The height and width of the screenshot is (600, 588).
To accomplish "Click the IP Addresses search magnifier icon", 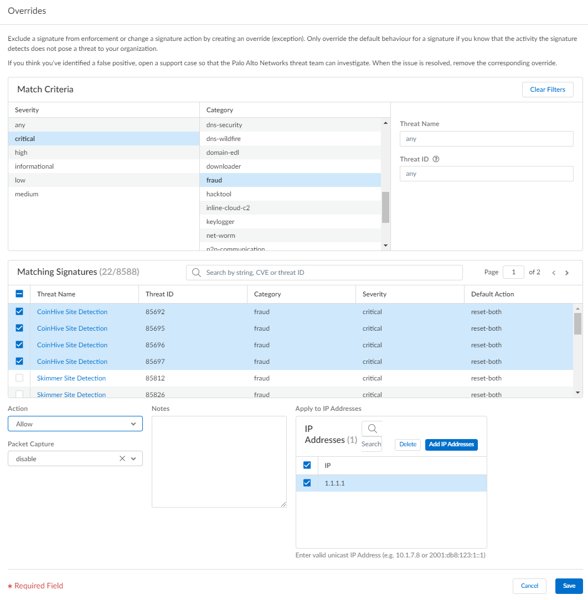I will [372, 429].
